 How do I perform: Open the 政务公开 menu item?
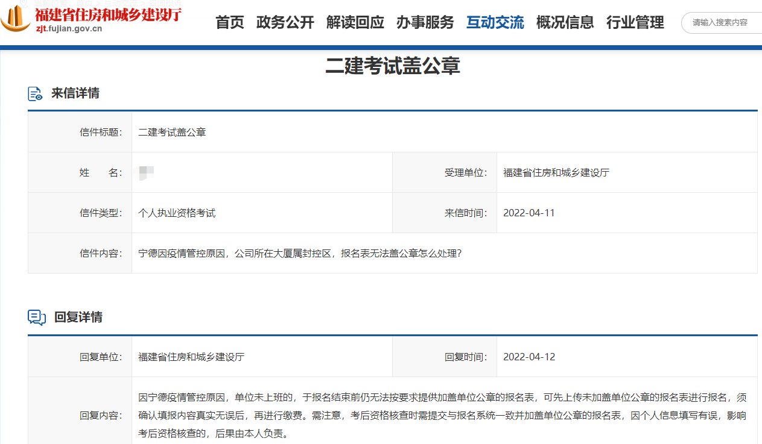(x=285, y=23)
